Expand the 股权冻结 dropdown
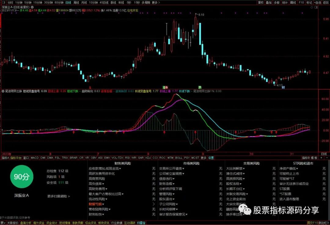Image resolution: width=330 pixels, height=225 pixels. coord(234,184)
